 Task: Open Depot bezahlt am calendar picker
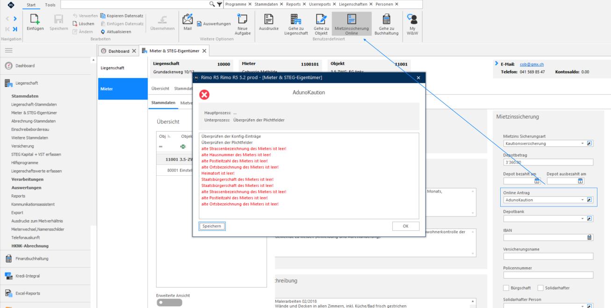click(537, 181)
